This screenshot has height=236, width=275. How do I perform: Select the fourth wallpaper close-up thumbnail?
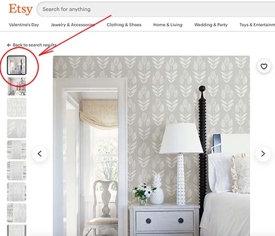pyautogui.click(x=16, y=128)
